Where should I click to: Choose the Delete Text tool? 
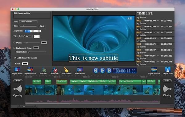click(x=54, y=71)
